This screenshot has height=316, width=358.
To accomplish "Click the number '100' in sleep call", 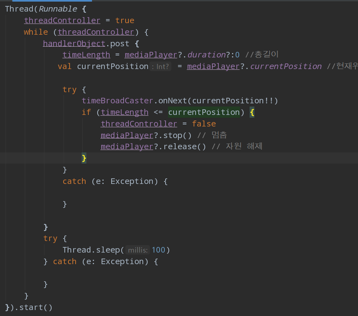I will tap(158, 250).
